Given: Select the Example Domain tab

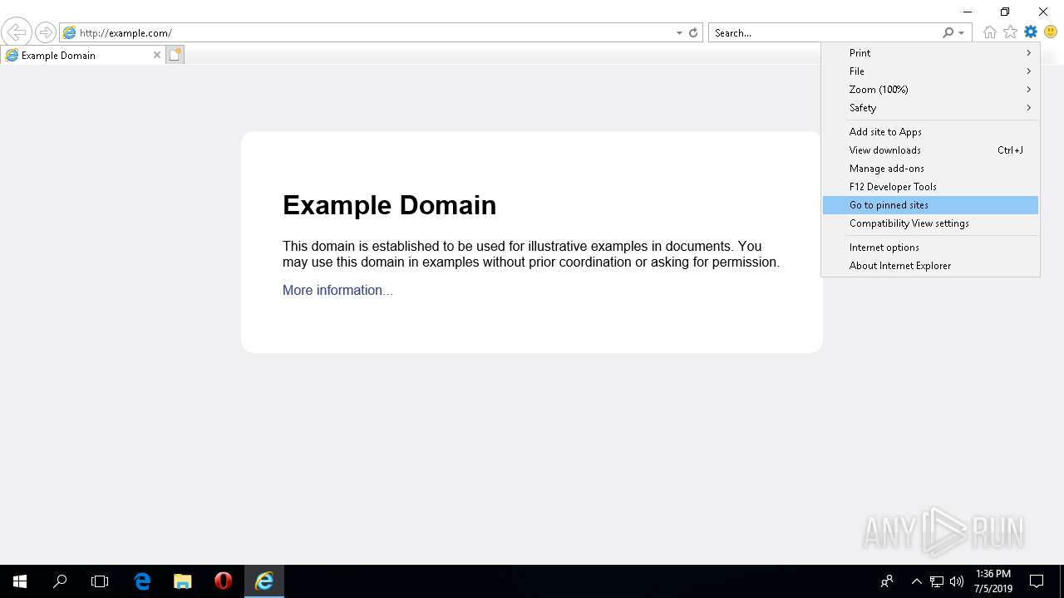Looking at the screenshot, I should (83, 55).
